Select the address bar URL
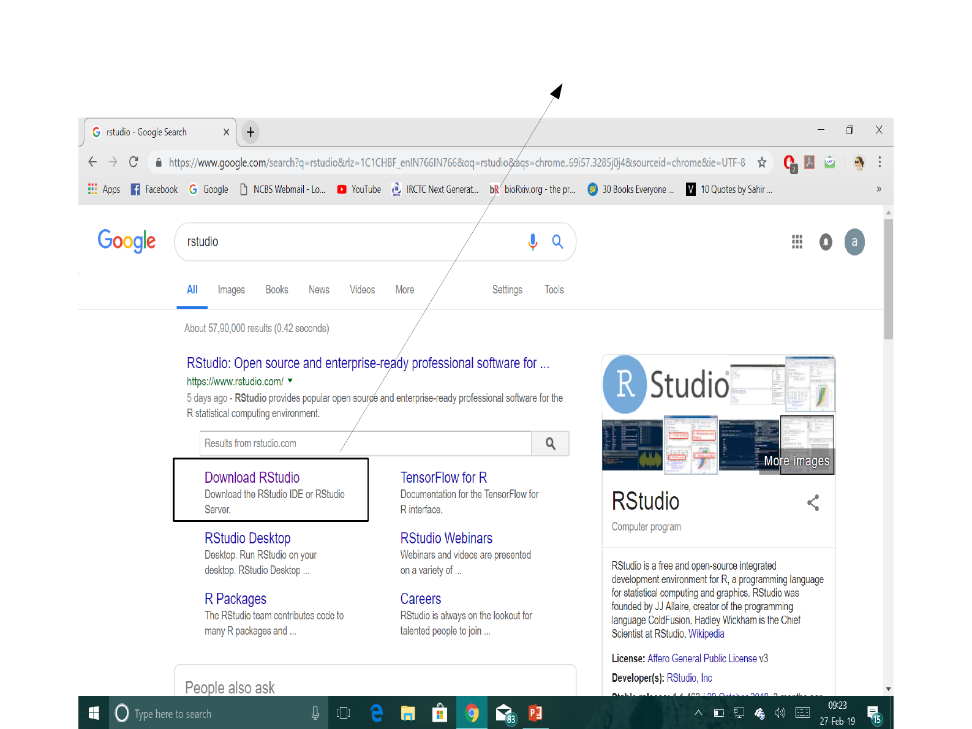 pyautogui.click(x=457, y=162)
